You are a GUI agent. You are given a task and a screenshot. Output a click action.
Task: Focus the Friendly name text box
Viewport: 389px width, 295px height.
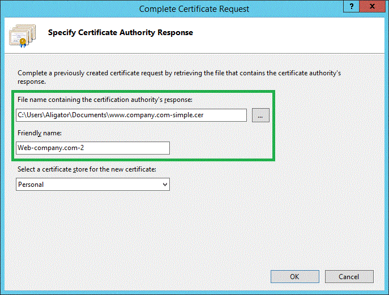click(93, 148)
